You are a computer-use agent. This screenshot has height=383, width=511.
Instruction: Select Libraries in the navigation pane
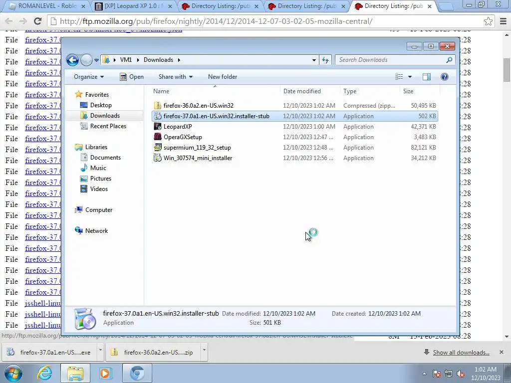coord(96,147)
